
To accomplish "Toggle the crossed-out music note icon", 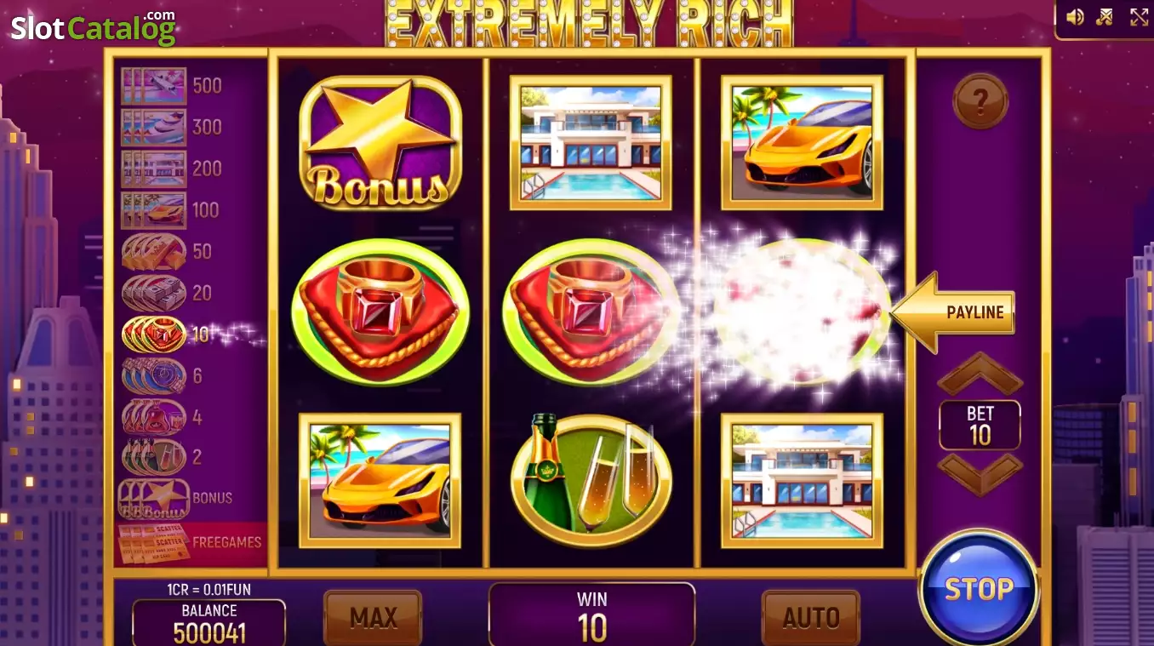I will 1105,17.
